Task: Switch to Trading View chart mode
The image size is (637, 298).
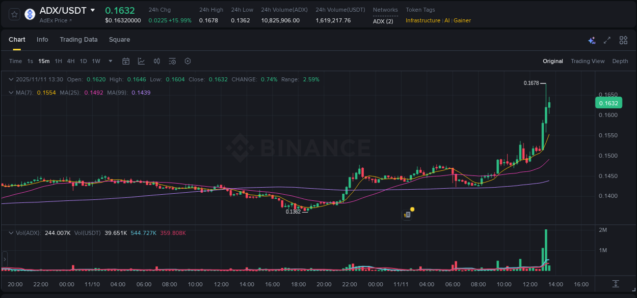Action: pos(588,61)
